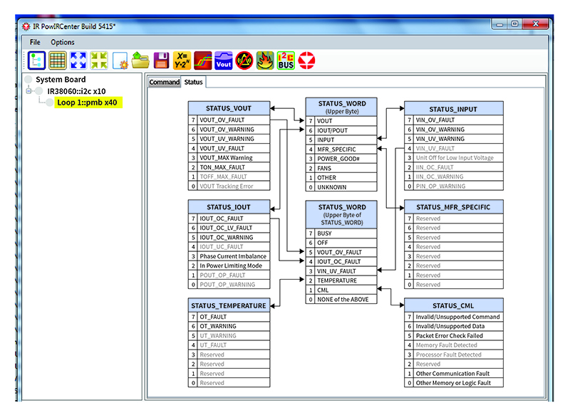Open the File menu
This screenshot has width=570, height=415.
pyautogui.click(x=35, y=42)
